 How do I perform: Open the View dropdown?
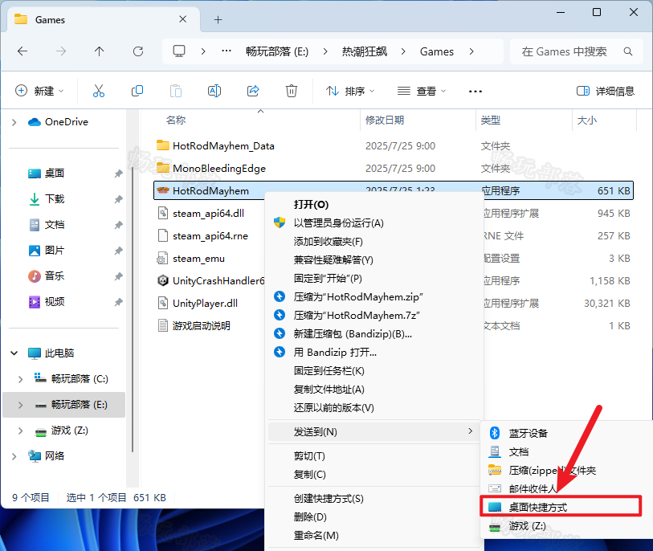422,91
